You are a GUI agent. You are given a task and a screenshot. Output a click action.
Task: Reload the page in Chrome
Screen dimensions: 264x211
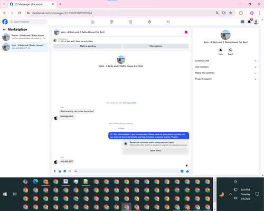coord(20,13)
